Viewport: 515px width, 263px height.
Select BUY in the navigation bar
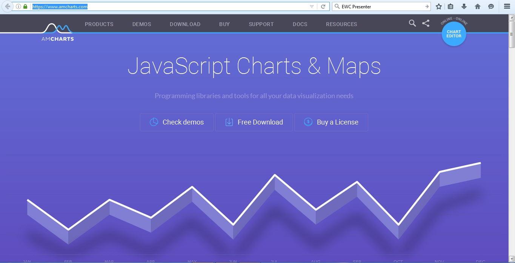coord(224,24)
